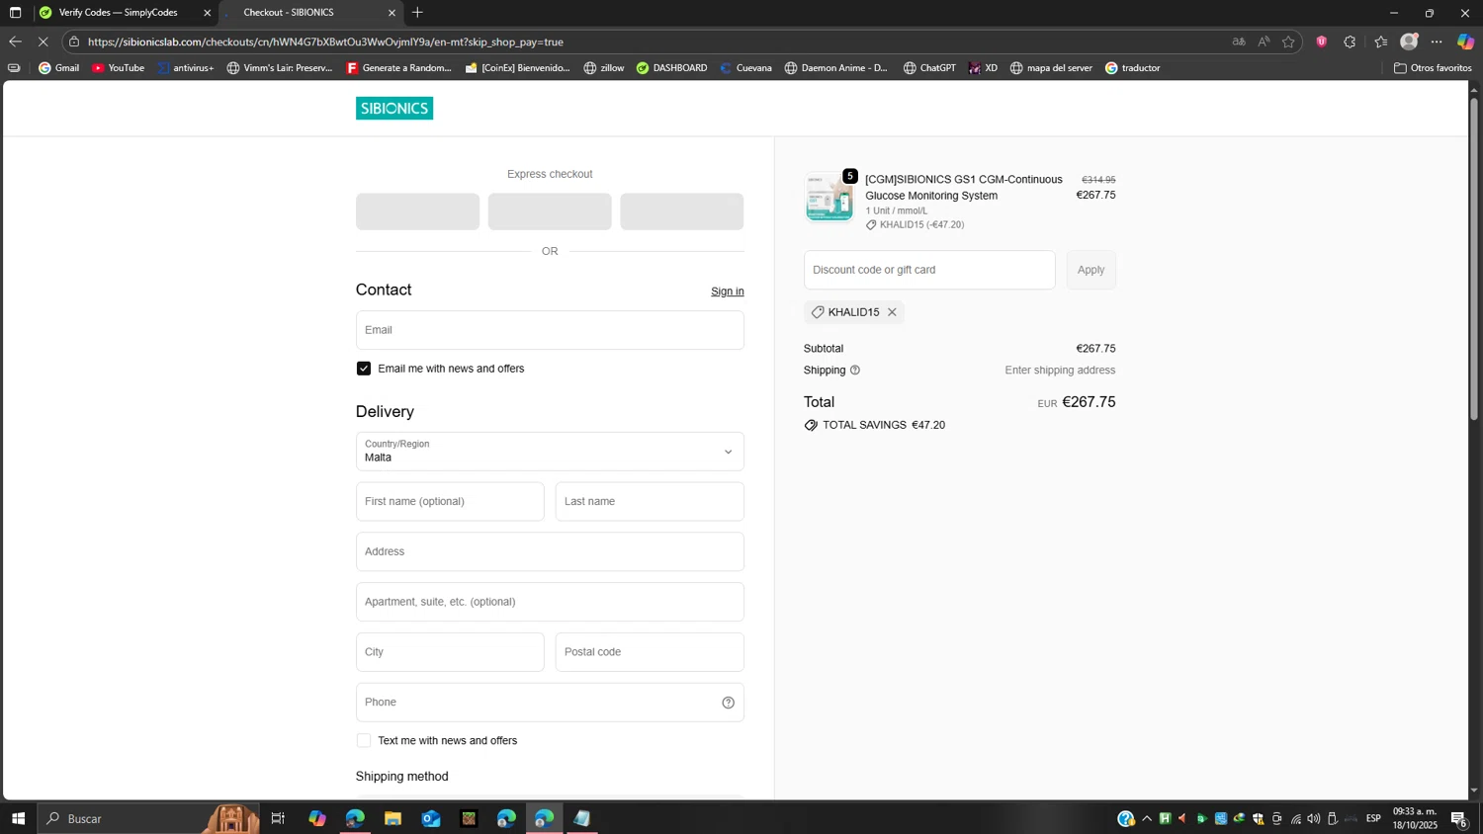1483x834 pixels.
Task: Add this page to favorites star
Action: point(1288,42)
